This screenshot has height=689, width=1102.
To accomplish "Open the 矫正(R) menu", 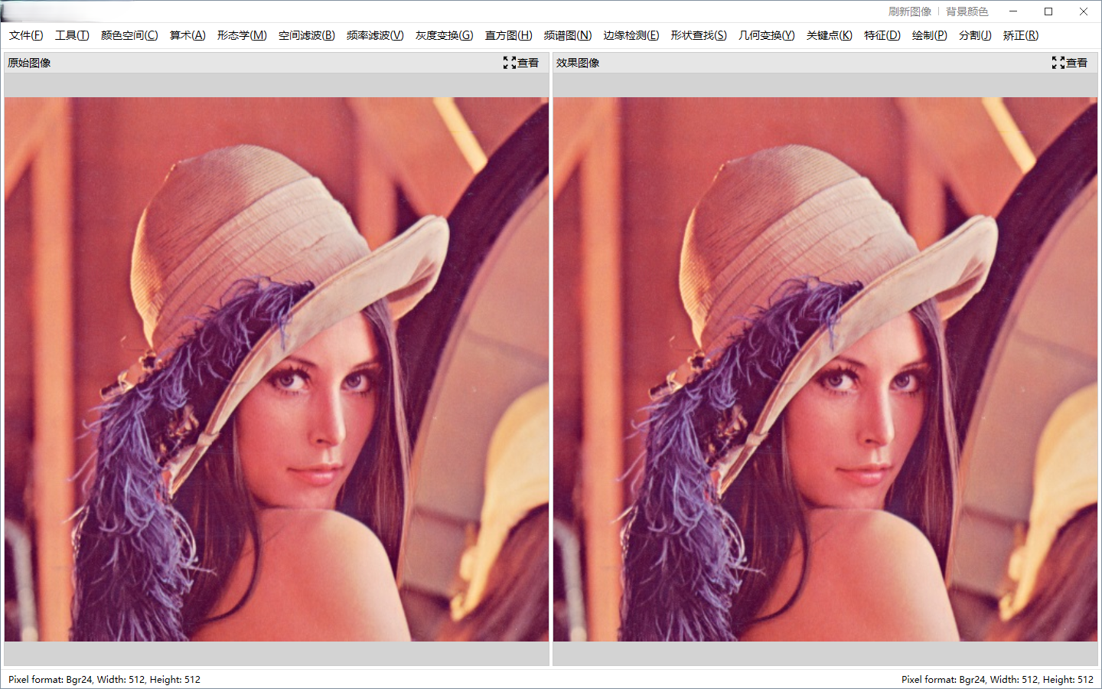I will [1021, 35].
